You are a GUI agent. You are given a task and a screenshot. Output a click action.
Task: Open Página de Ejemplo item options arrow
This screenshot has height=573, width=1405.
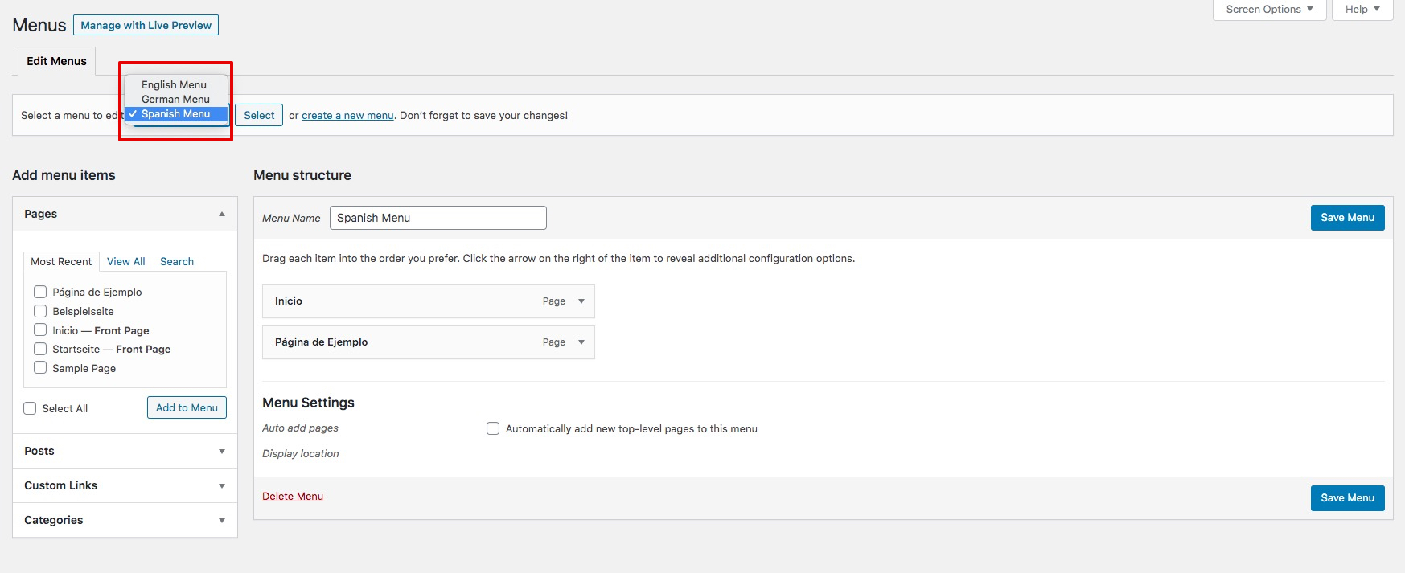[x=581, y=342]
